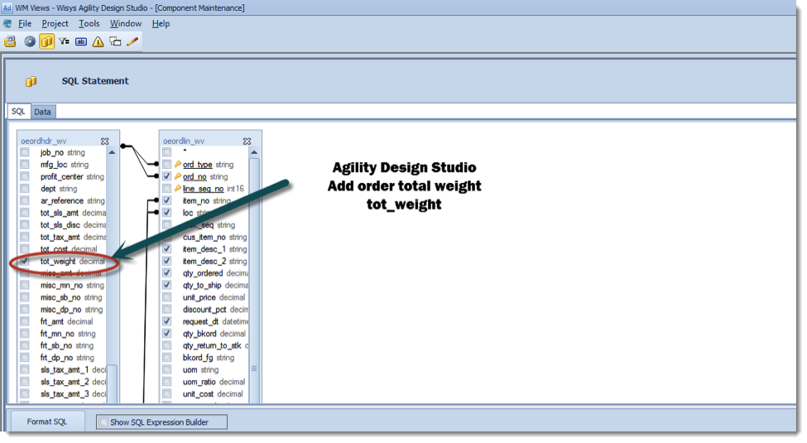Image resolution: width=807 pixels, height=443 pixels.
Task: Uncheck the item_no field checkbox
Action: point(166,200)
